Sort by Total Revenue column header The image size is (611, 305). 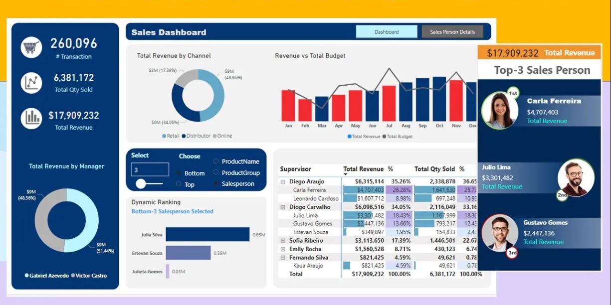[x=364, y=169]
